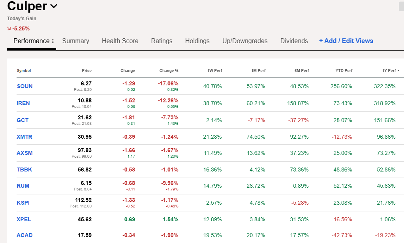This screenshot has height=243, width=404.
Task: Open the ACAD ticker link
Action: pos(25,235)
